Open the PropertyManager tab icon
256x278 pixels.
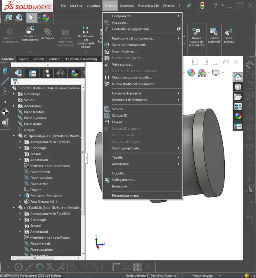(x=32, y=73)
